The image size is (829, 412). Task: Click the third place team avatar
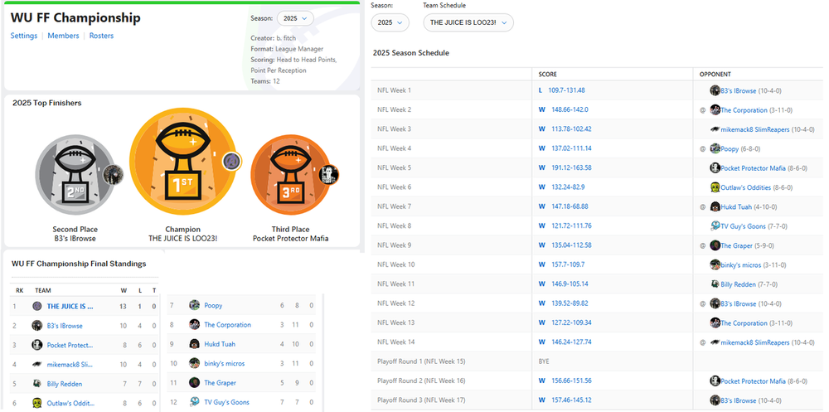pos(328,175)
